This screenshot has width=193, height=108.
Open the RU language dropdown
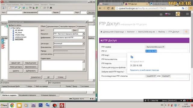[x=169, y=14]
